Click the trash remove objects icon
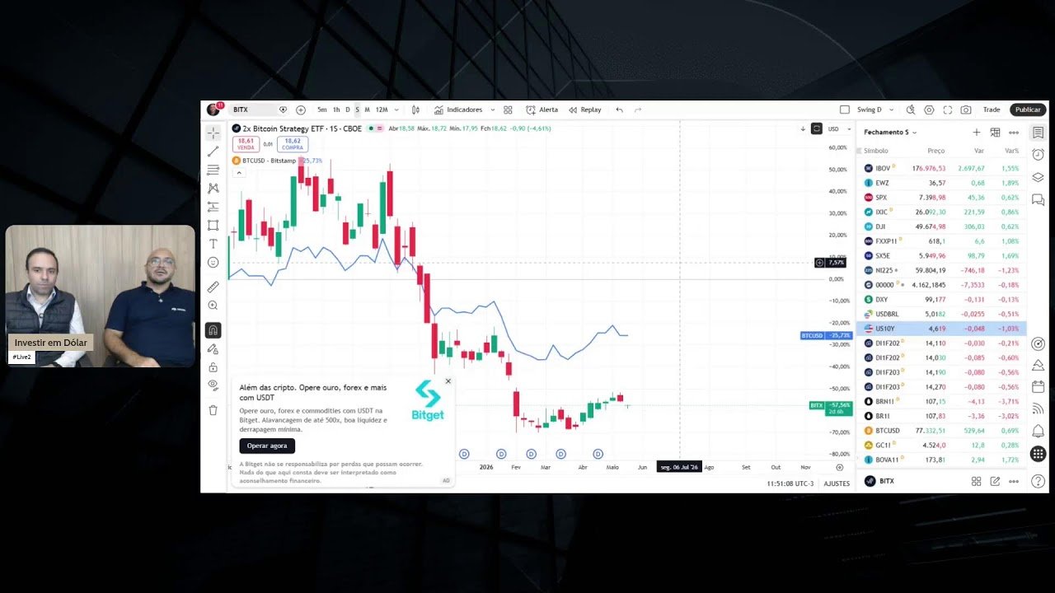This screenshot has width=1055, height=593. point(213,410)
